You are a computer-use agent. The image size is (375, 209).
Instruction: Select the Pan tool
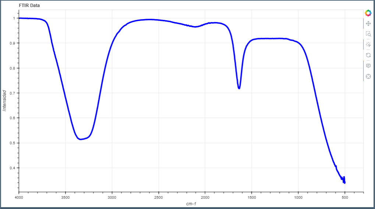click(x=368, y=24)
